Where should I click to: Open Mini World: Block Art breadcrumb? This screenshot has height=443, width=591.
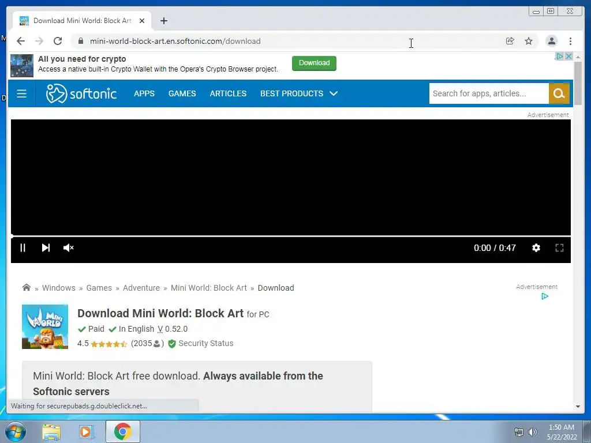(208, 288)
